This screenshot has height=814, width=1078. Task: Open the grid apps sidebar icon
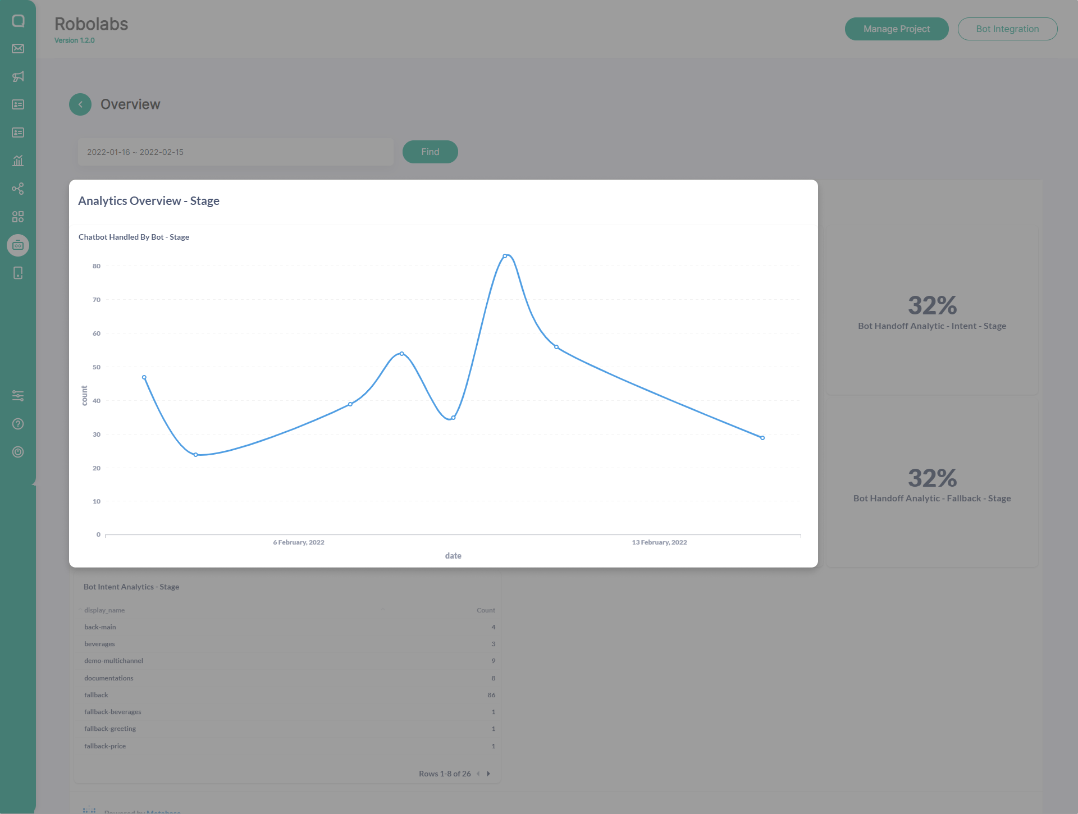pyautogui.click(x=18, y=217)
